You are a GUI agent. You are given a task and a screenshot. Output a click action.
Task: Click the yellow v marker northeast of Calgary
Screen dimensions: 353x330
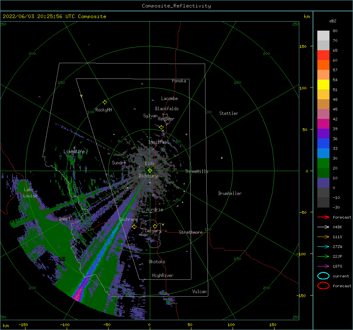(x=163, y=224)
